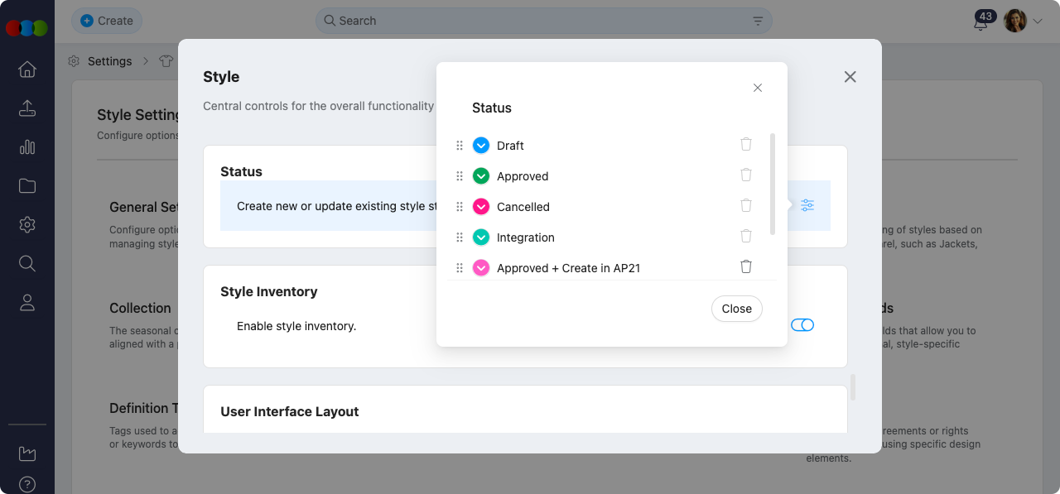Expand the Approved status green dropdown
Viewport: 1060px width, 494px height.
(x=481, y=176)
